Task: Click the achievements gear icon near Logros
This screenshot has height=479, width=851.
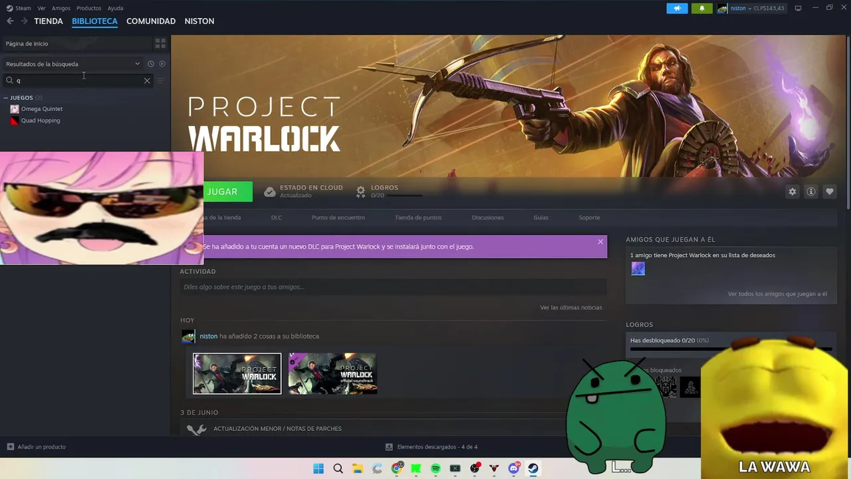Action: [360, 192]
